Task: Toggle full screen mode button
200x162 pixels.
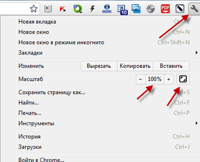Action: [x=183, y=79]
